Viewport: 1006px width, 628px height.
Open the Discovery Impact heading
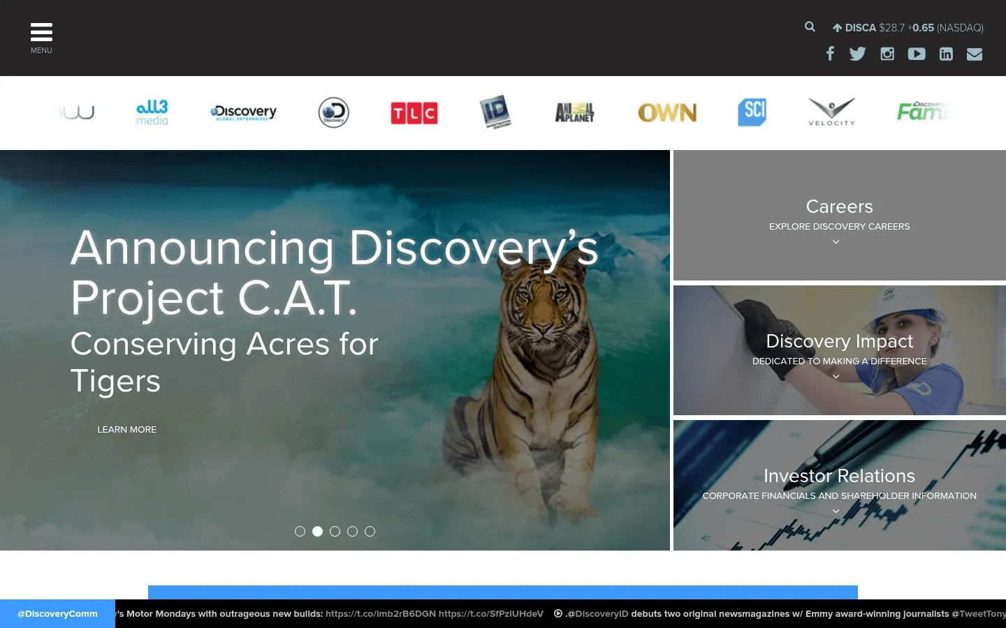point(839,341)
